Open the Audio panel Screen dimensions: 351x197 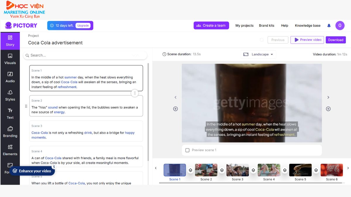(10, 77)
